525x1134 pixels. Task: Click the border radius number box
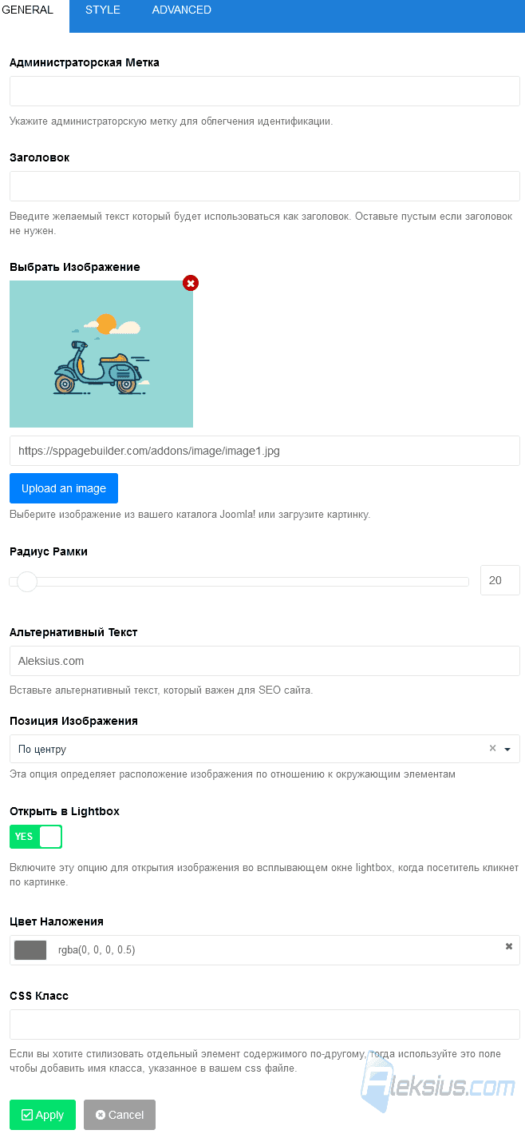coord(500,580)
